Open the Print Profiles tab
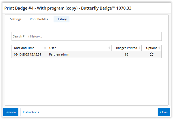 (x=39, y=19)
